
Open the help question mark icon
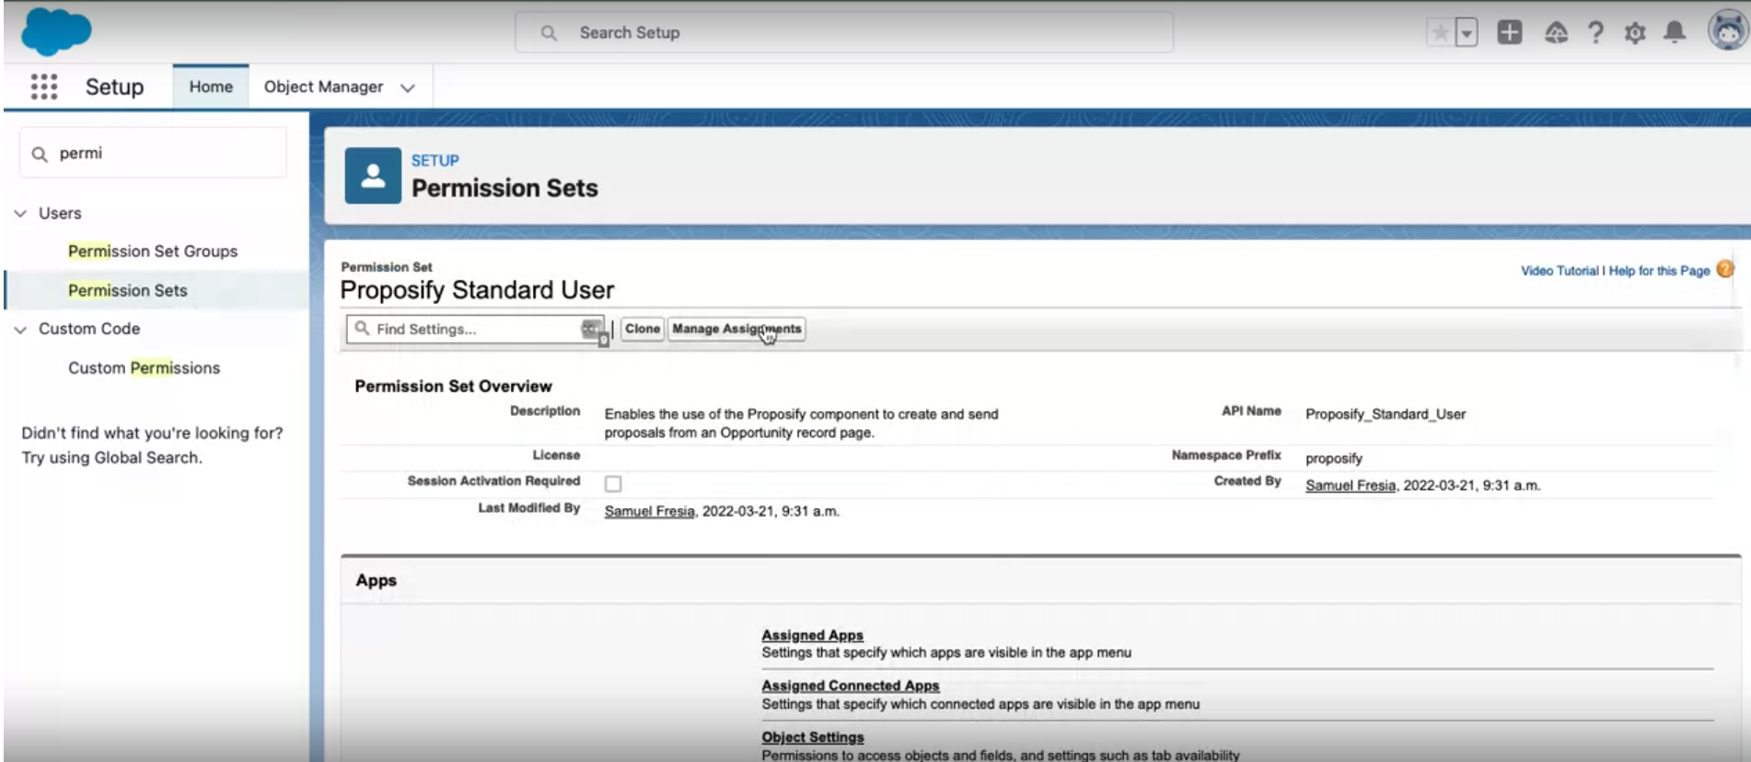pos(1595,33)
